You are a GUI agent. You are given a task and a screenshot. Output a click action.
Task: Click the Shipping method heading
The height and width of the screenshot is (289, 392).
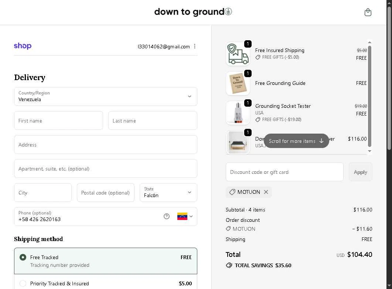pyautogui.click(x=38, y=239)
